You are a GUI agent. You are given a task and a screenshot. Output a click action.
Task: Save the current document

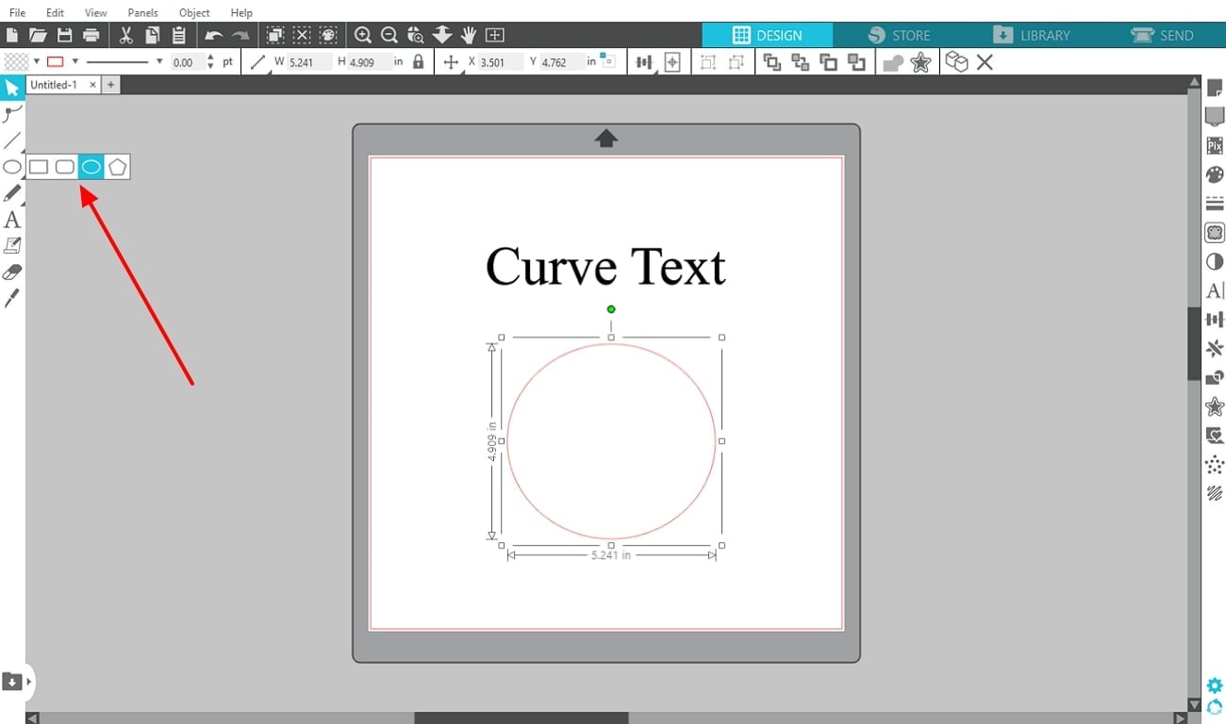tap(64, 35)
